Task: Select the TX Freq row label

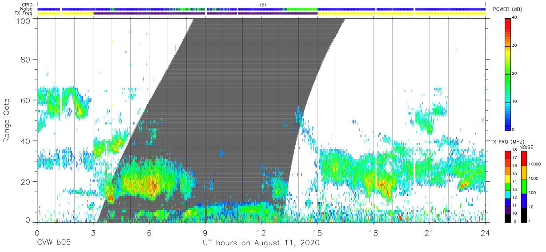Action: point(24,13)
